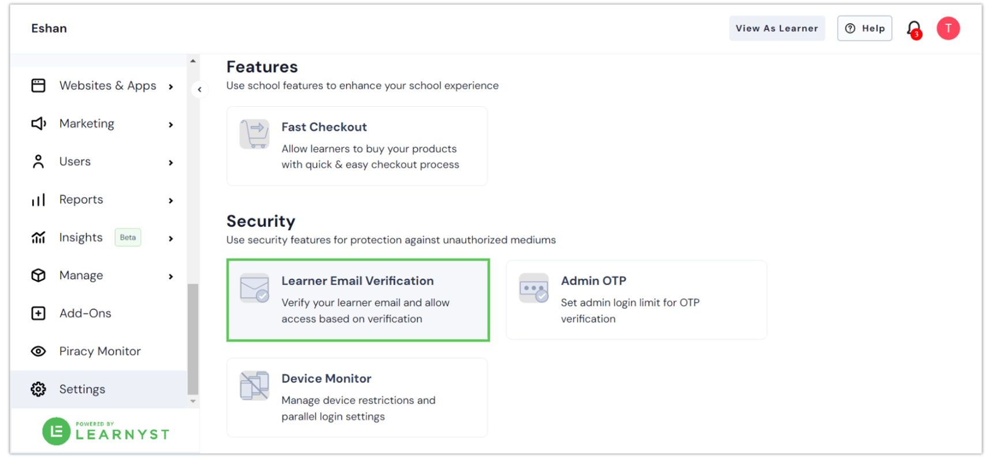
Task: Click the Settings gear icon
Action: pos(37,389)
